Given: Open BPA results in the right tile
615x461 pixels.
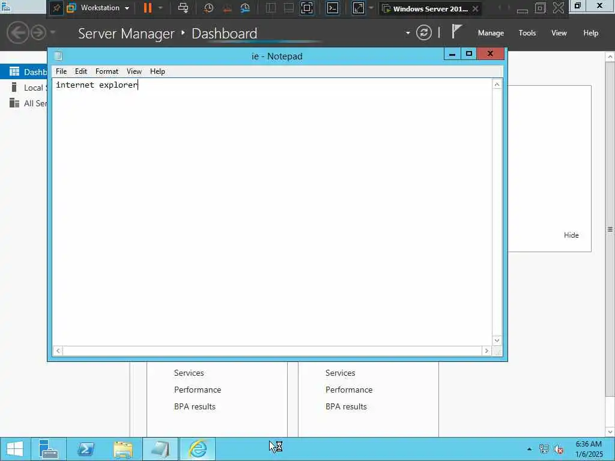Looking at the screenshot, I should (346, 406).
